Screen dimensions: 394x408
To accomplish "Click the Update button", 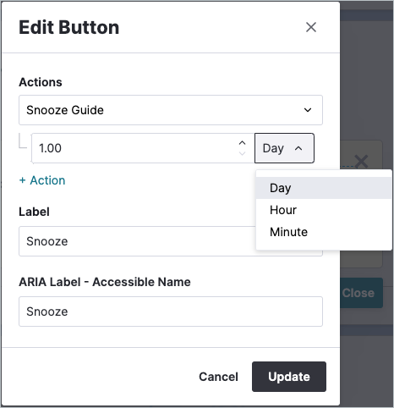I will coord(289,377).
